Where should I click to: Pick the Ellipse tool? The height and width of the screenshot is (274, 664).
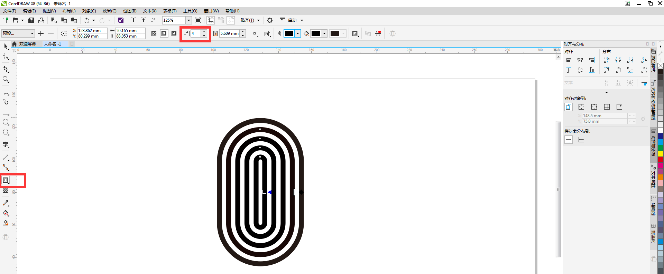point(6,122)
